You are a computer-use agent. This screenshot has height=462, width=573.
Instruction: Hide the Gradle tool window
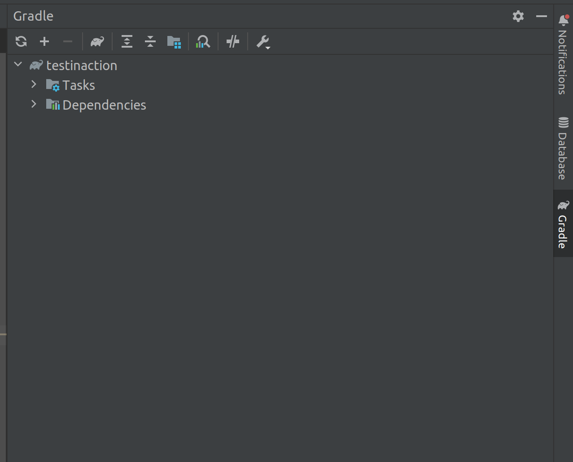coord(542,16)
